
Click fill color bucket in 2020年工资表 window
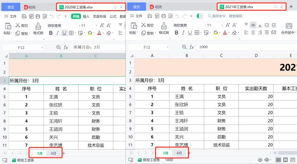point(90,33)
